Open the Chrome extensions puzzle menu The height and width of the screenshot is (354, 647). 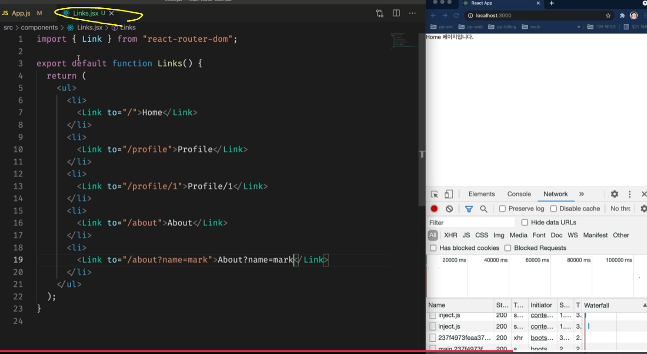pyautogui.click(x=623, y=16)
